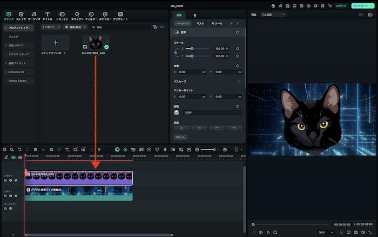Open the フル画質 playback quality dropdown

(x=273, y=15)
